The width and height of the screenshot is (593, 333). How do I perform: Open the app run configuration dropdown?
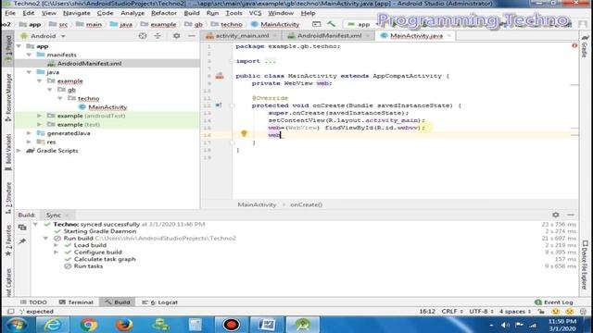point(363,24)
